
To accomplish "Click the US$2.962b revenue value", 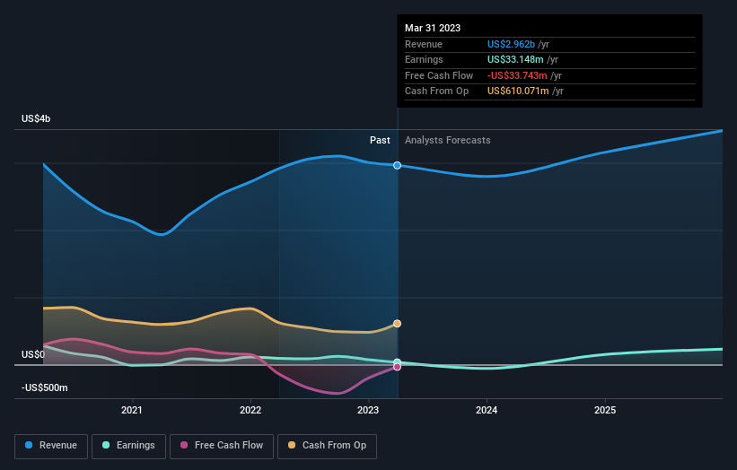I will pyautogui.click(x=511, y=44).
